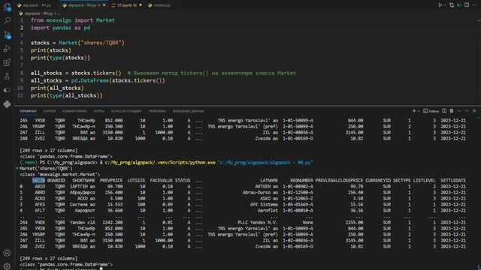
Task: Open the КОММЕНТАРИИ panel tab
Action: (74, 111)
